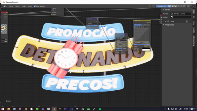Select the Filmlike tone button in RGB Curves
The height and width of the screenshot is (111, 197).
point(146,25)
